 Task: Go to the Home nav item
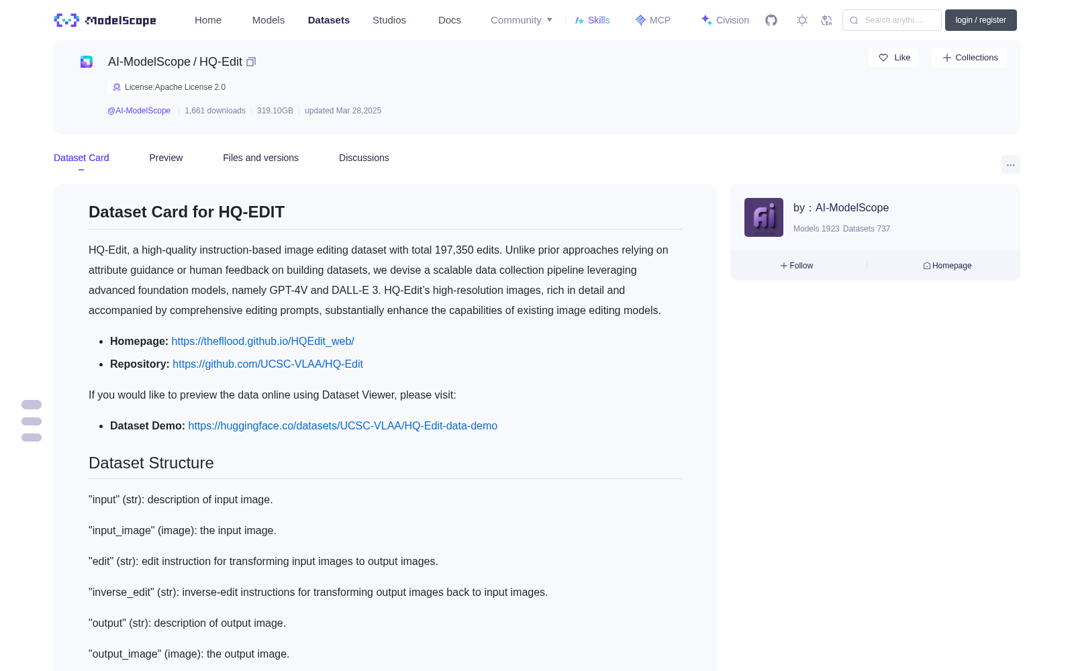pyautogui.click(x=208, y=20)
